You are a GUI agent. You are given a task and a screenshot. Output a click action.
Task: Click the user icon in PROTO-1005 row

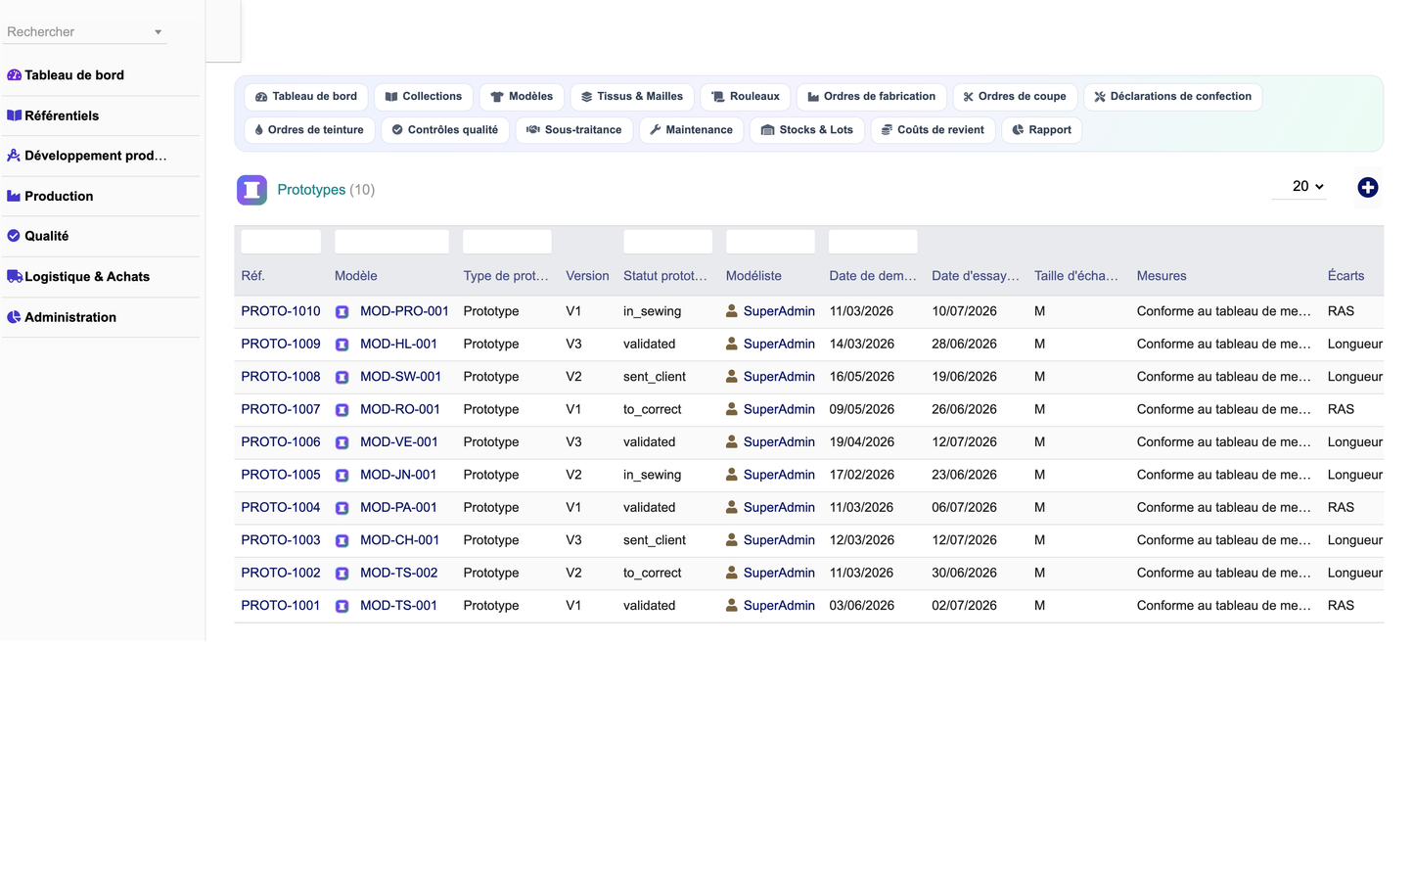[732, 475]
